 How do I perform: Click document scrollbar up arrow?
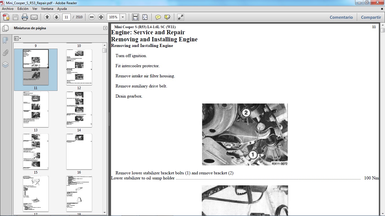(x=382, y=25)
